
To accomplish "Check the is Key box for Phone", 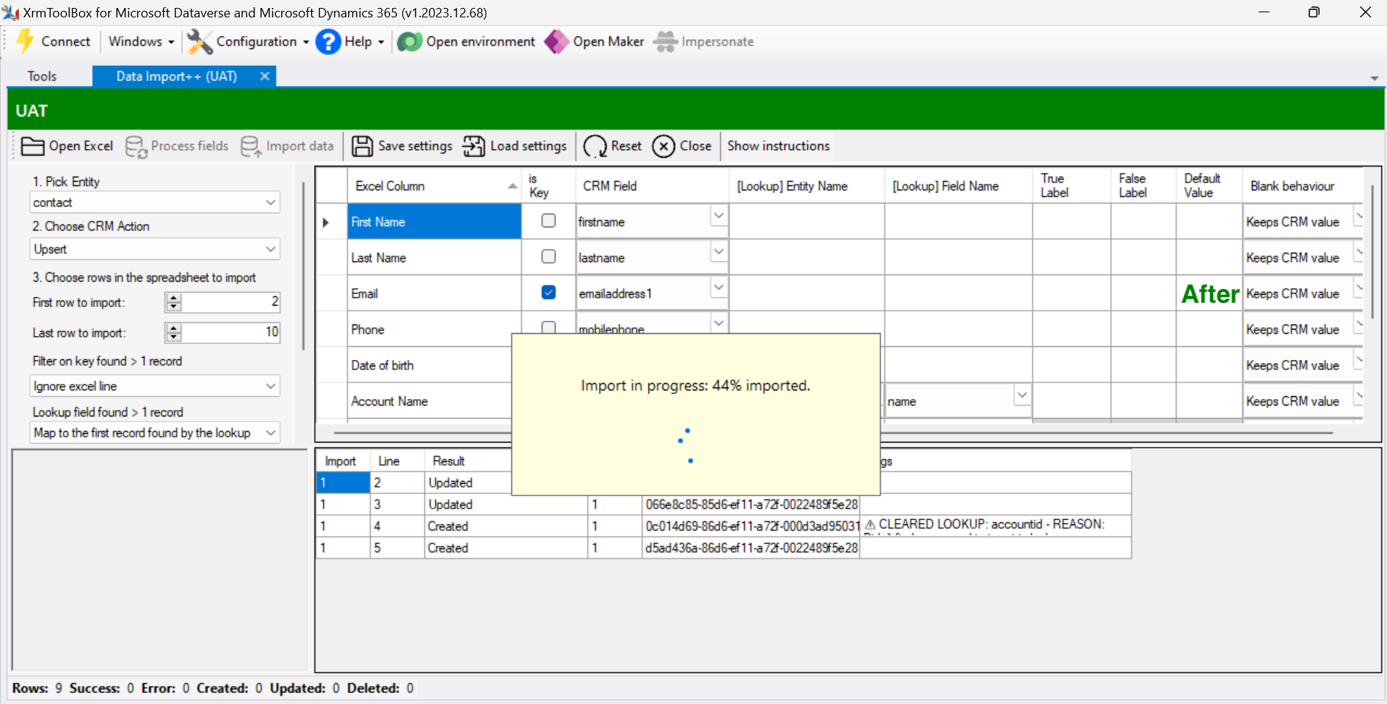I will click(549, 327).
